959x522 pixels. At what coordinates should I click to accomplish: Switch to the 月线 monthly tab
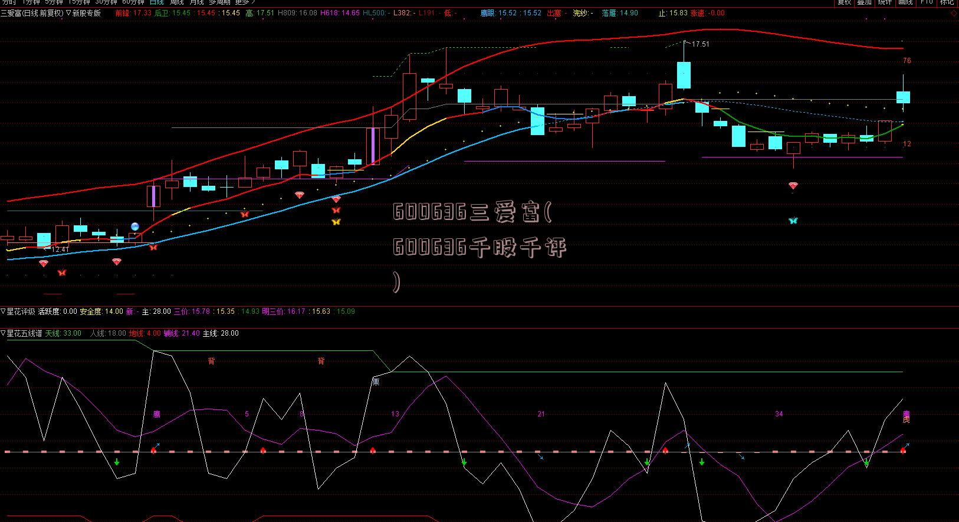point(196,2)
